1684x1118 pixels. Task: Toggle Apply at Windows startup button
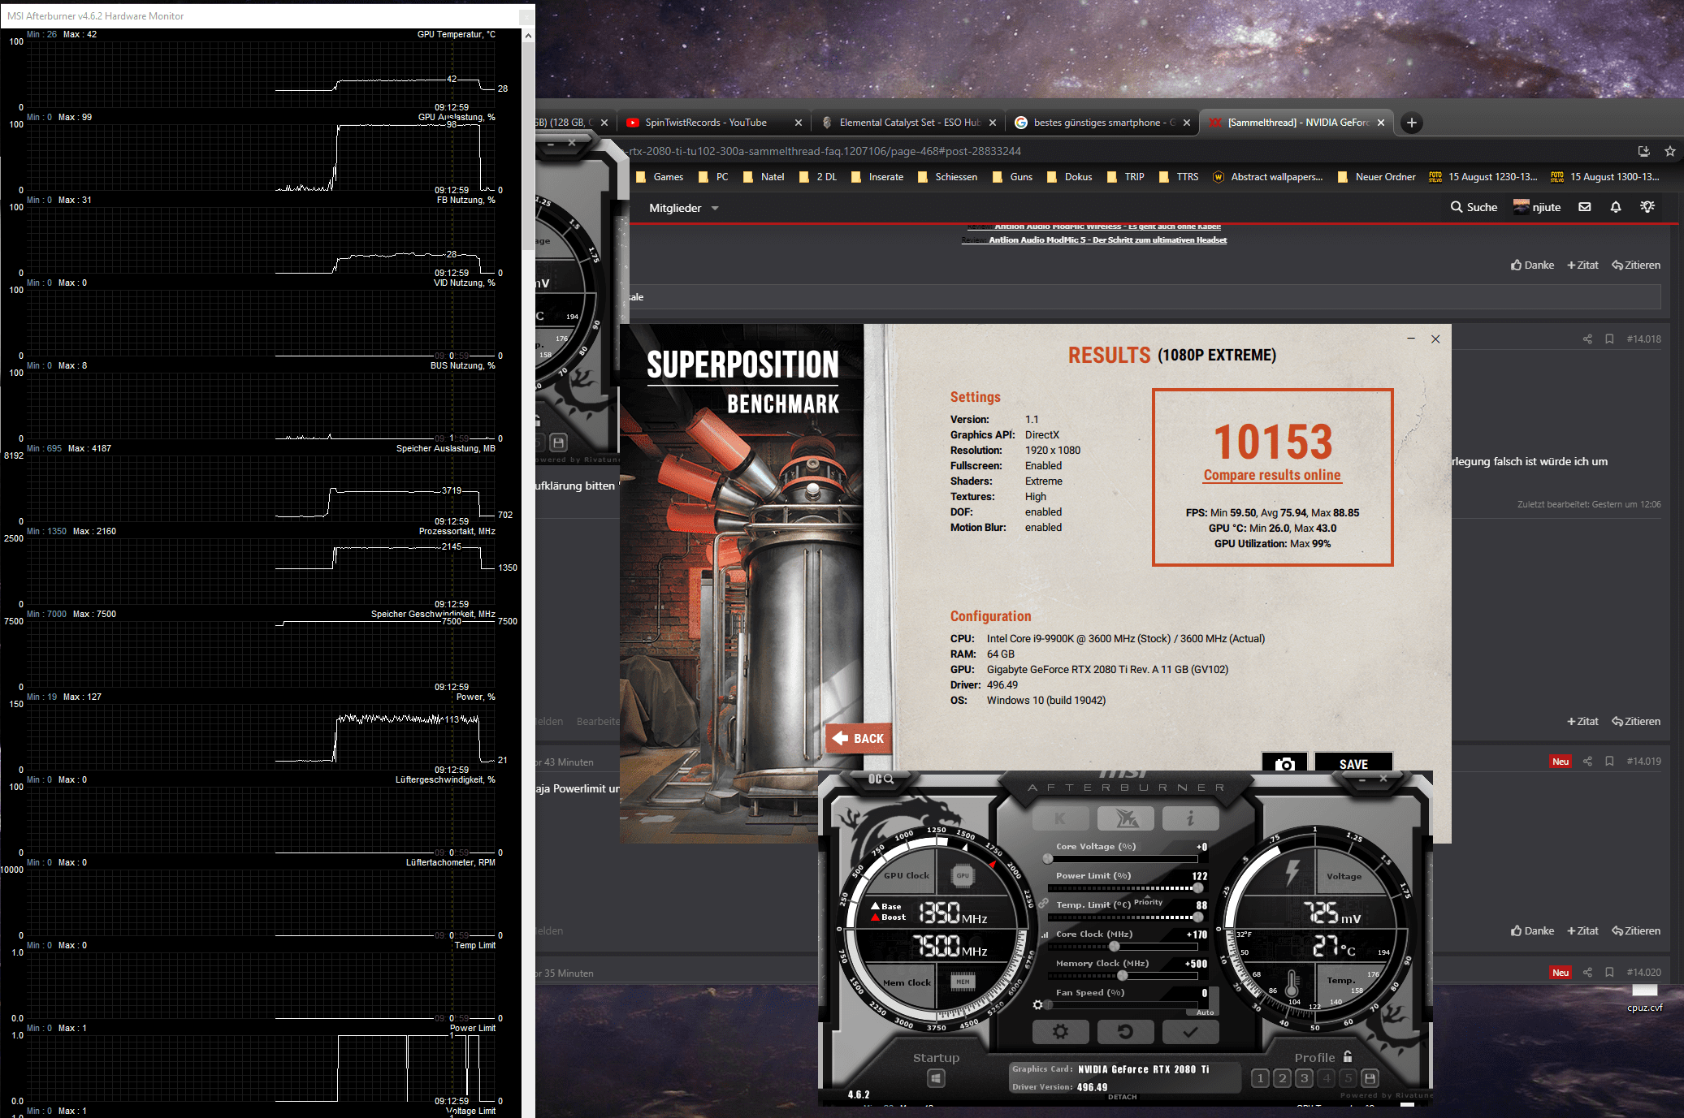[x=936, y=1078]
